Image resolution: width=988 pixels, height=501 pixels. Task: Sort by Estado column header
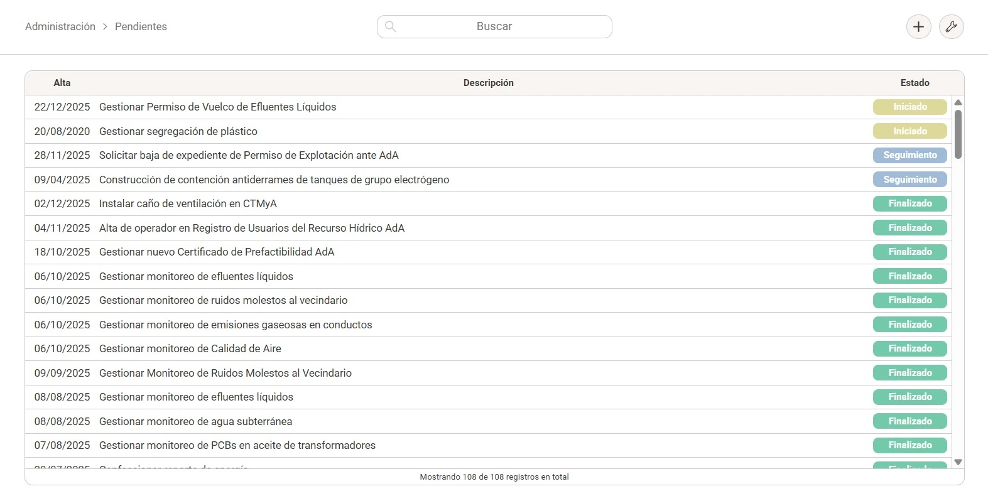[x=915, y=83]
